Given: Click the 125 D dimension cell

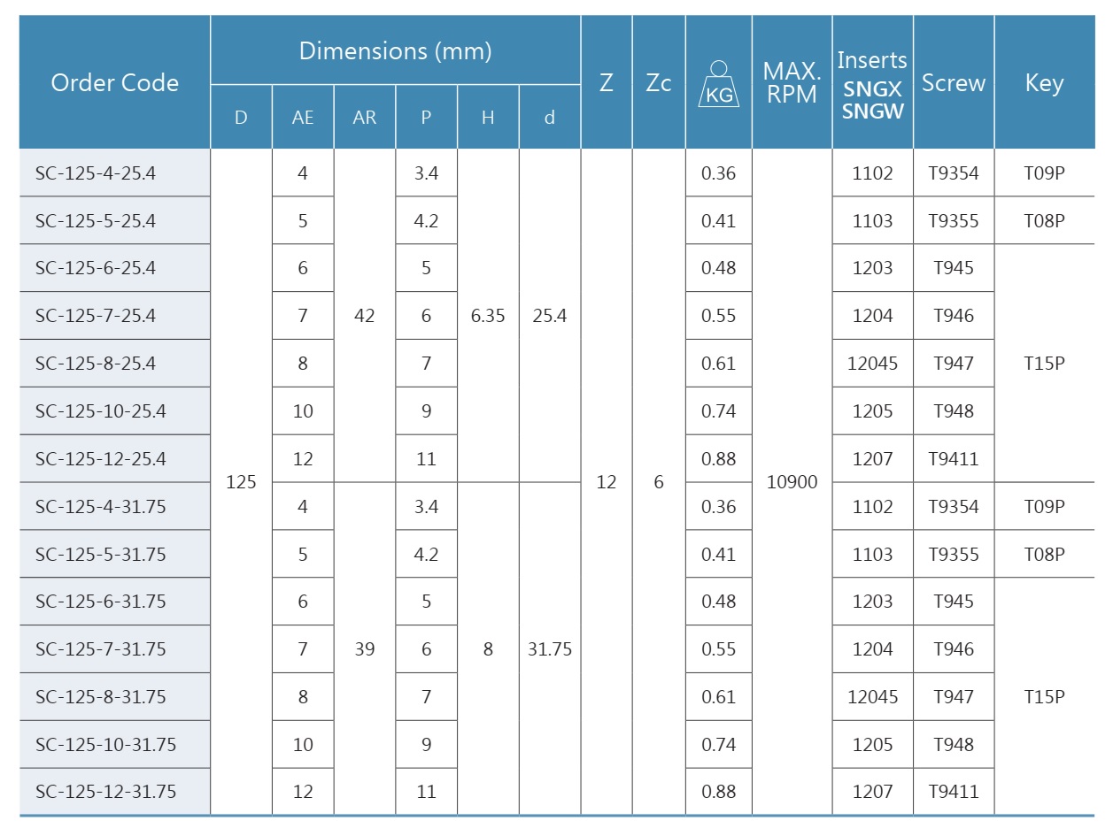Looking at the screenshot, I should [241, 482].
